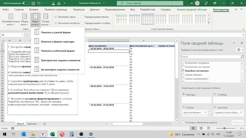This screenshot has height=138, width=246.
Task: Open the Формулы ribbon tab
Action: pyautogui.click(x=79, y=10)
